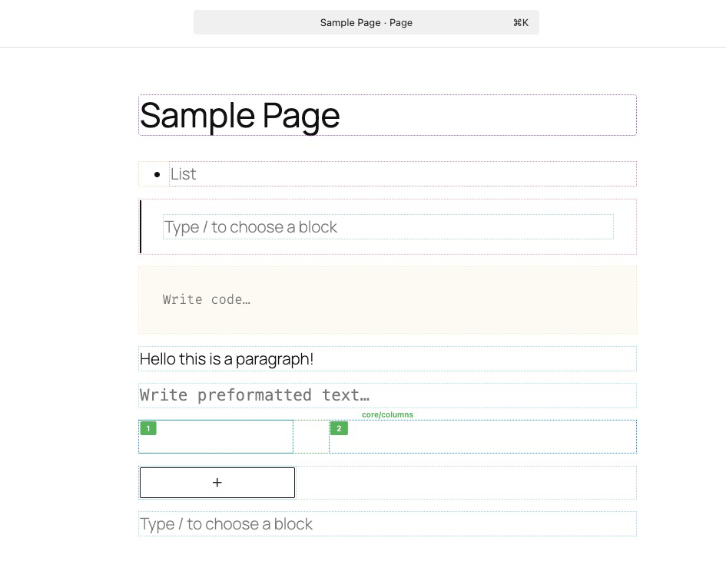Click the quote block's left border bar
Image resolution: width=726 pixels, height=574 pixels.
coord(141,226)
